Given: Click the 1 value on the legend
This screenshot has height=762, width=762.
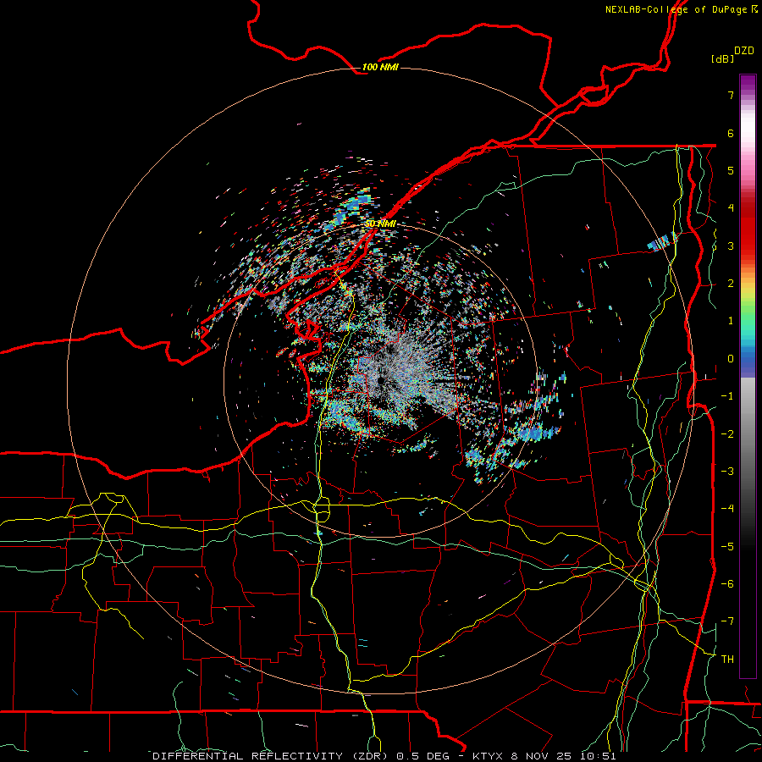Looking at the screenshot, I should pos(731,321).
